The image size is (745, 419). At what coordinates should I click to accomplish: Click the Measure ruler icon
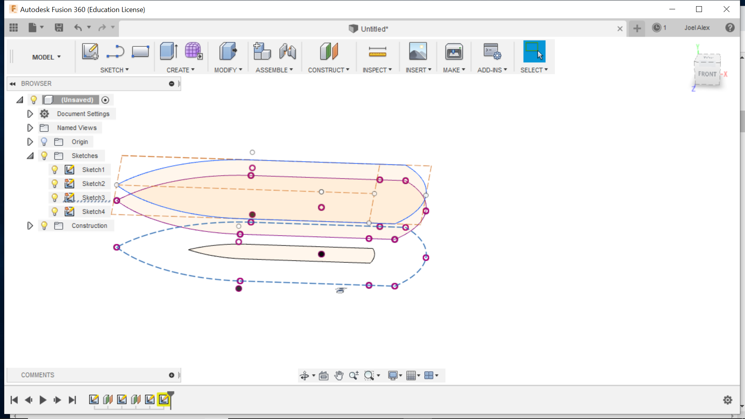[x=377, y=52]
